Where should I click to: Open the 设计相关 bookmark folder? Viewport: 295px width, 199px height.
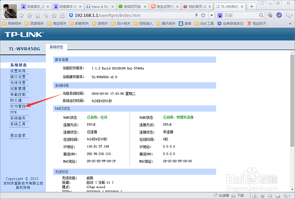(121, 24)
